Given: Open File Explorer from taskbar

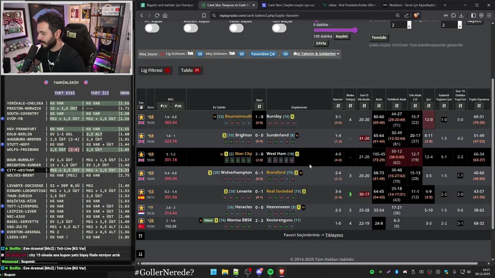Looking at the screenshot, I should tap(225, 272).
